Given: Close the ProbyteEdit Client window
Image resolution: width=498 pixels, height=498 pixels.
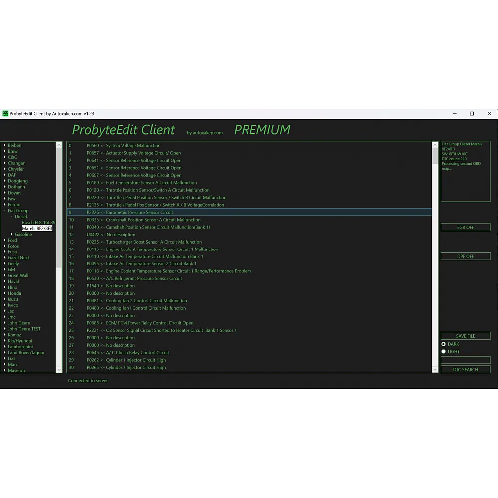Looking at the screenshot, I should (489, 114).
